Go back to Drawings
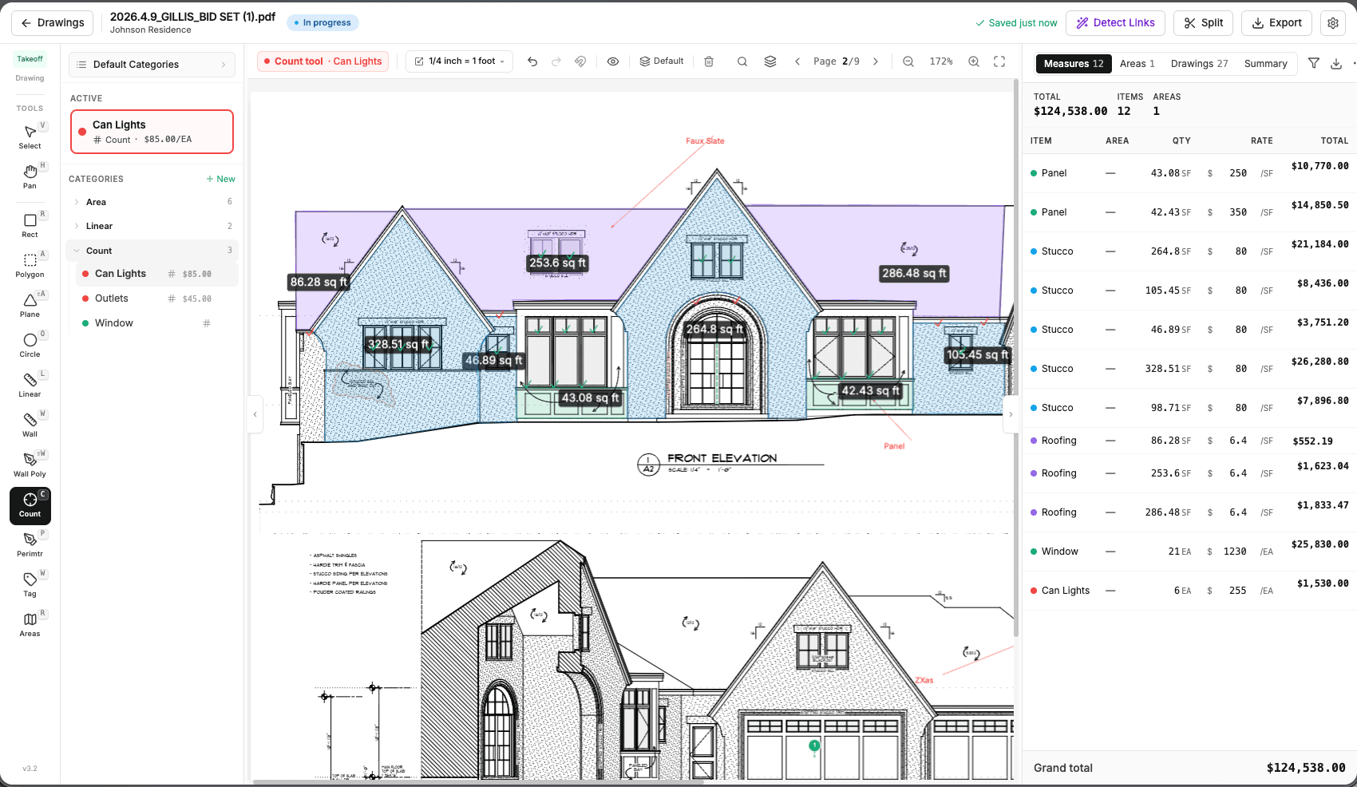 coord(53,23)
